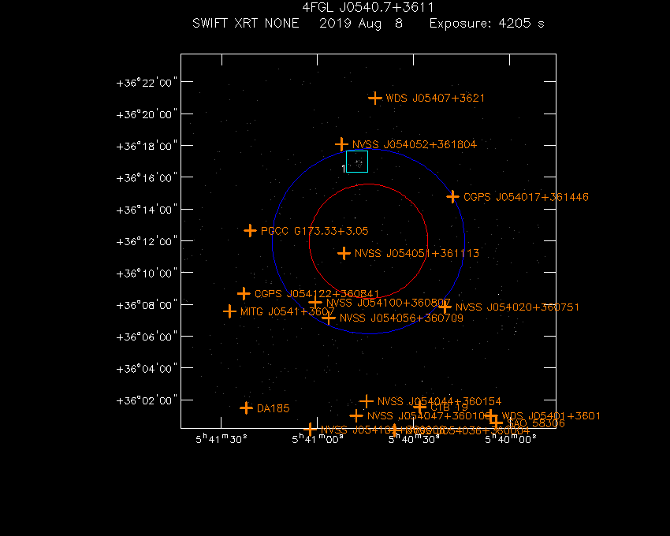Click the 4FGL J0540.7+3611 title
The width and height of the screenshot is (670, 536).
tap(368, 8)
